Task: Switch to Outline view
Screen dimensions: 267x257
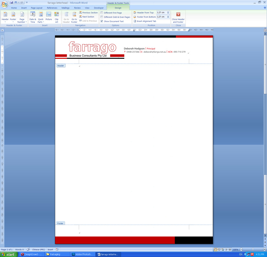Action: 226,249
